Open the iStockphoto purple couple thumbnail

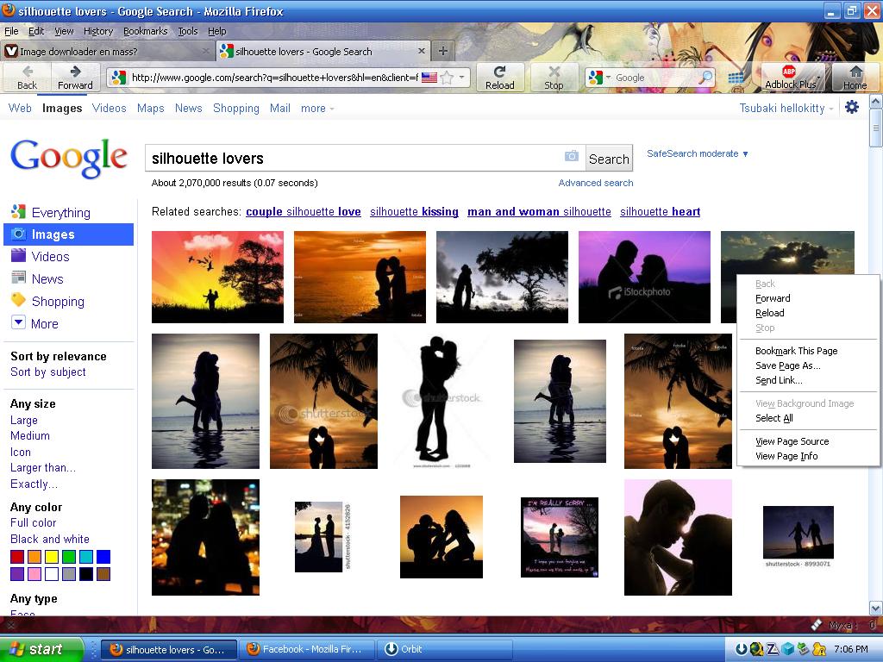tap(644, 277)
